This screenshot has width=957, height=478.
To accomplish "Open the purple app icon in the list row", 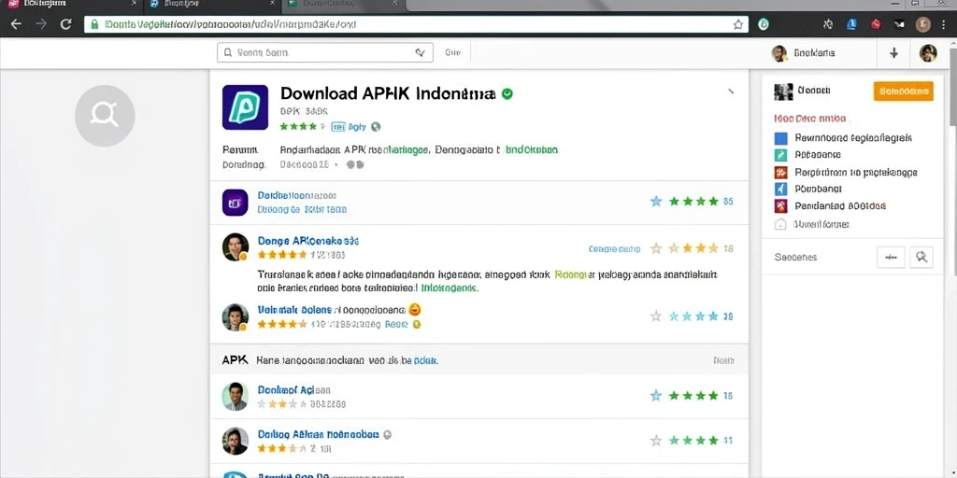I will (x=235, y=203).
